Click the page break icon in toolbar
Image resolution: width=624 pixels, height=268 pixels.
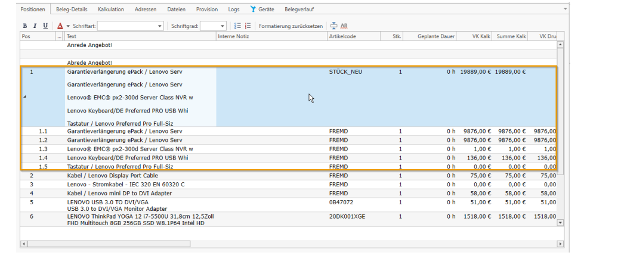(x=333, y=26)
